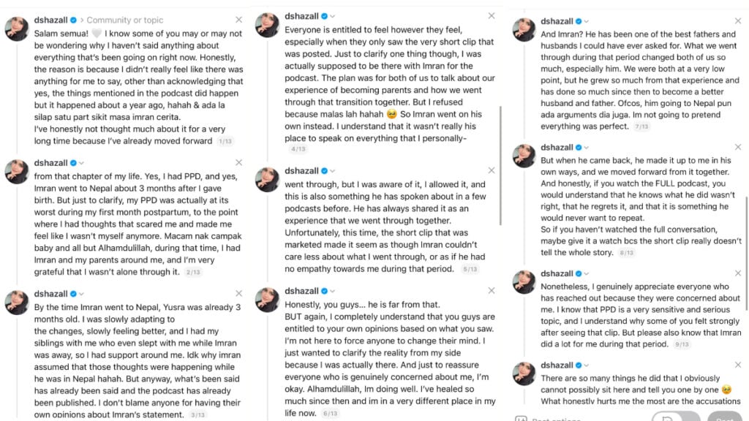Open the Post options icon at the bottom

tap(521, 419)
